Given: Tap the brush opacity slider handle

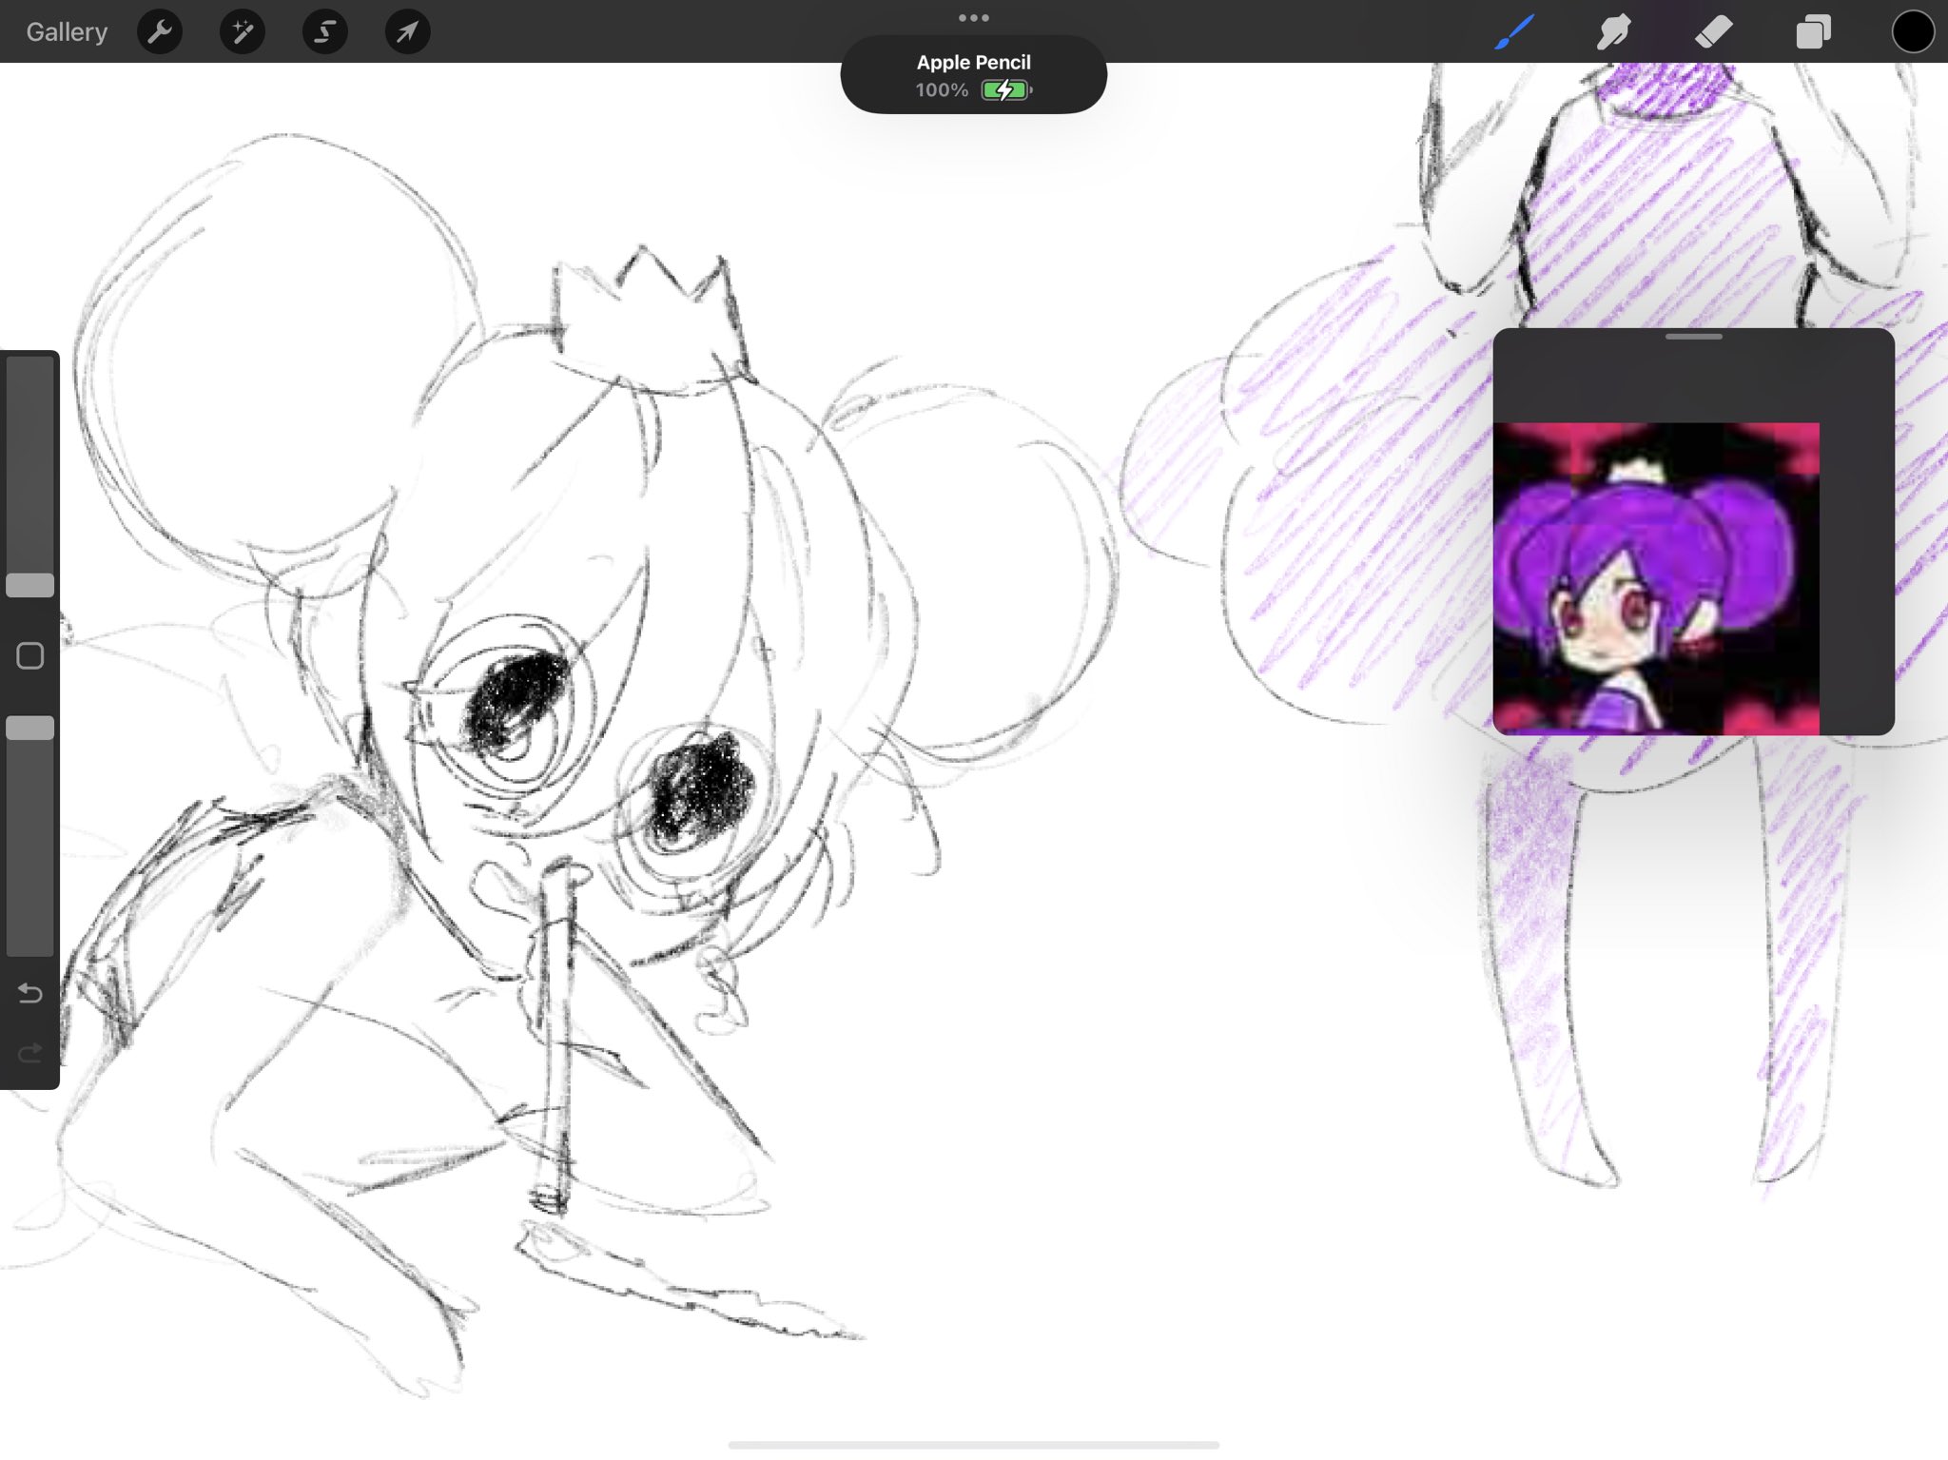Looking at the screenshot, I should pyautogui.click(x=30, y=728).
